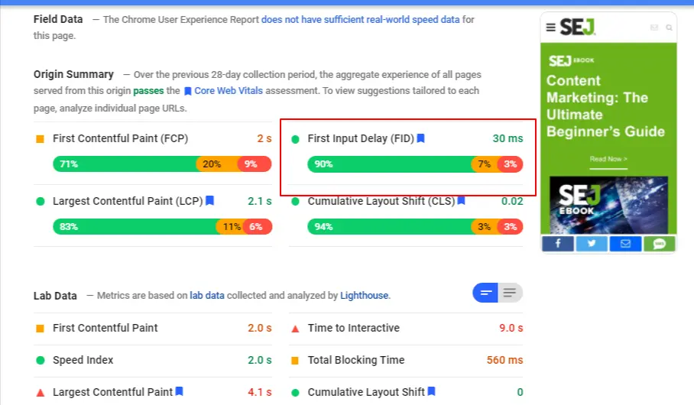This screenshot has width=694, height=405.
Task: Click green circle icon for Lab Cumulative Layout Shift
Action: coord(295,393)
